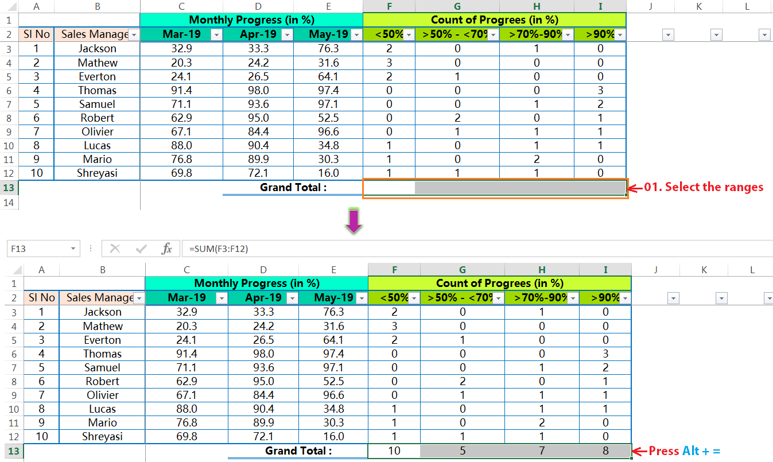This screenshot has width=773, height=462.
Task: Open >70%-90% filter dropdown in lower table
Action: pyautogui.click(x=573, y=298)
